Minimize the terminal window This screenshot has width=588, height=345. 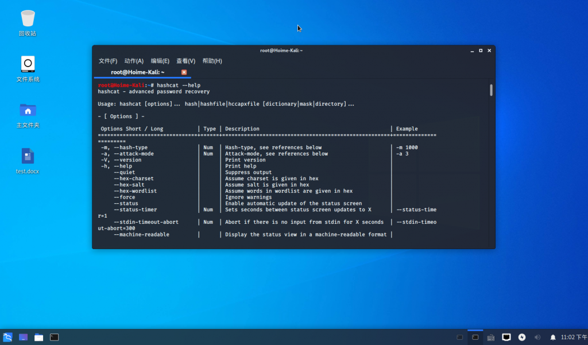point(472,51)
